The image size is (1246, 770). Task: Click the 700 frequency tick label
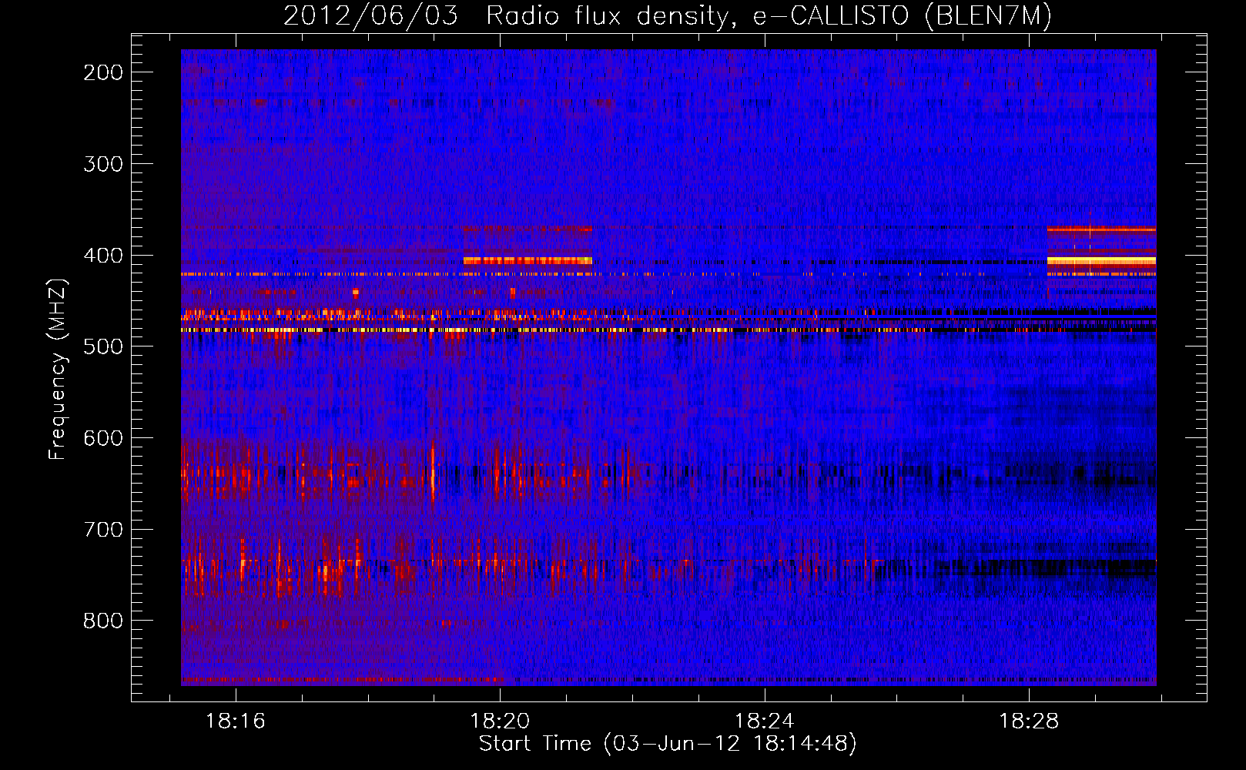coord(103,530)
